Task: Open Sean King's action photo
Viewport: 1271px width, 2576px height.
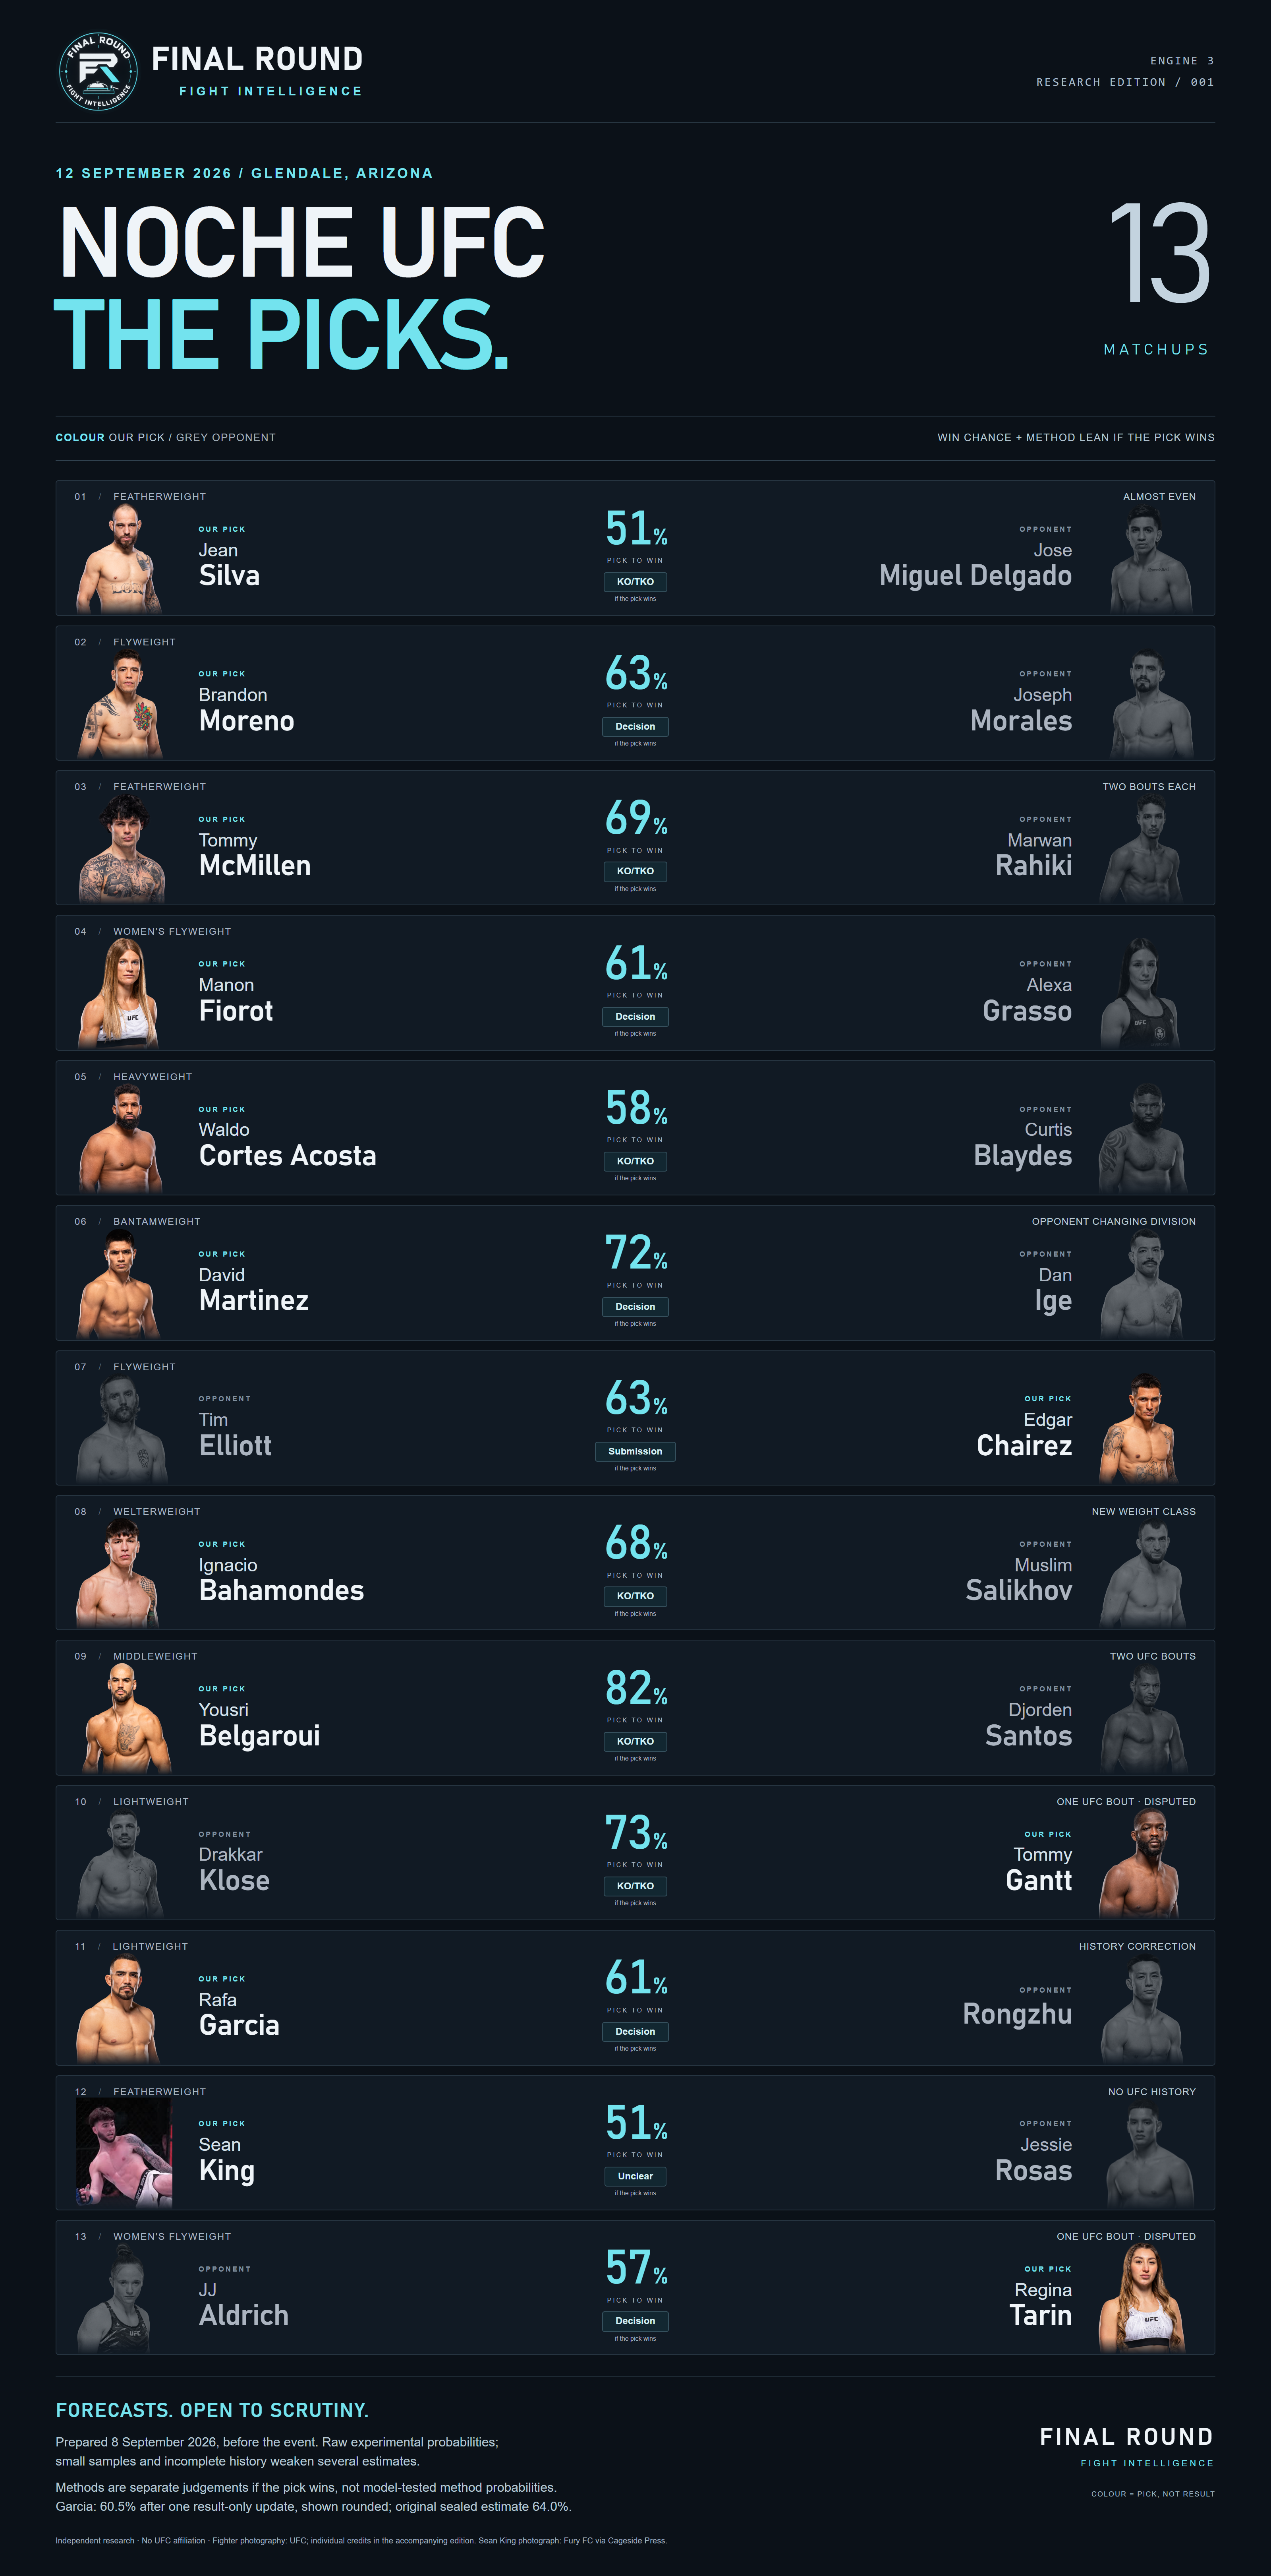Action: click(124, 2153)
